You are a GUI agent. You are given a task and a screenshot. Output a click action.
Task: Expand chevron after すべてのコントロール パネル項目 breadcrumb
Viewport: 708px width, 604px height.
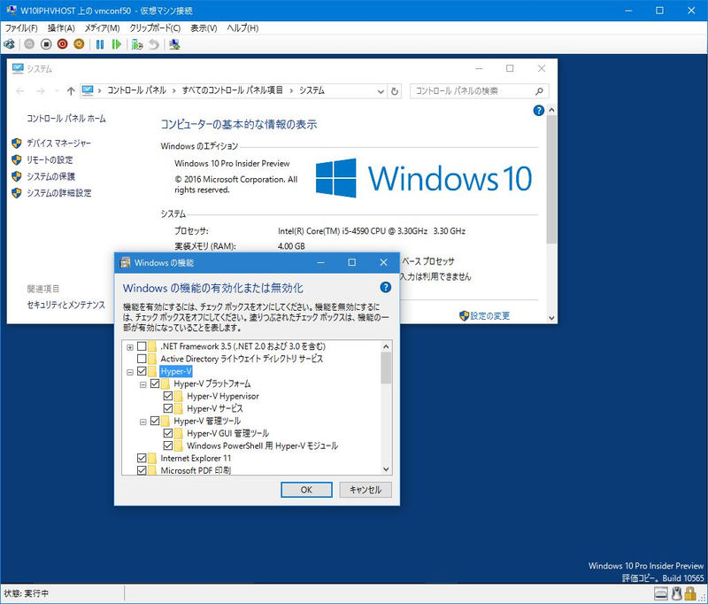point(291,91)
